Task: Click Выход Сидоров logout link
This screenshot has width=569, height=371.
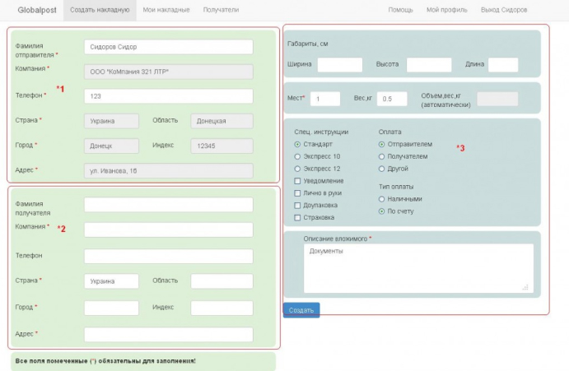Action: point(504,10)
